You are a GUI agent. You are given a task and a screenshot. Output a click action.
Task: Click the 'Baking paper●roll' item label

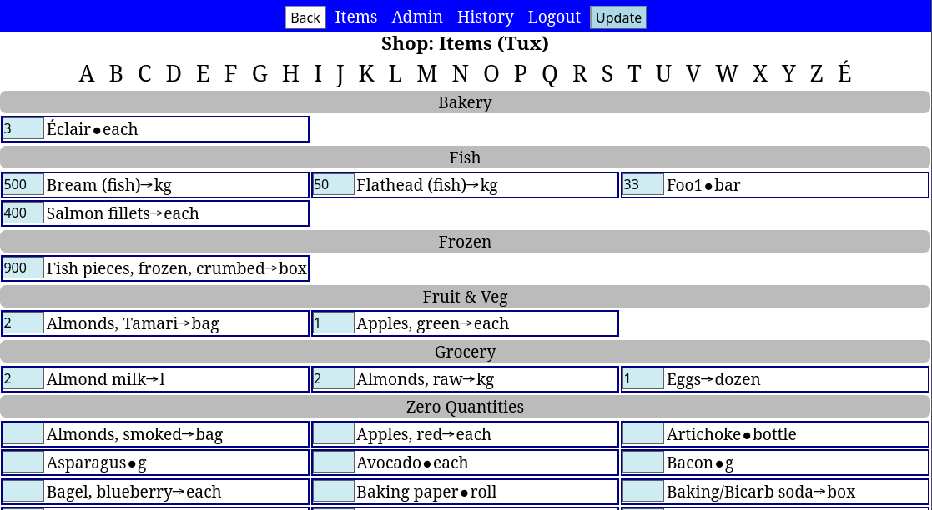coord(426,492)
